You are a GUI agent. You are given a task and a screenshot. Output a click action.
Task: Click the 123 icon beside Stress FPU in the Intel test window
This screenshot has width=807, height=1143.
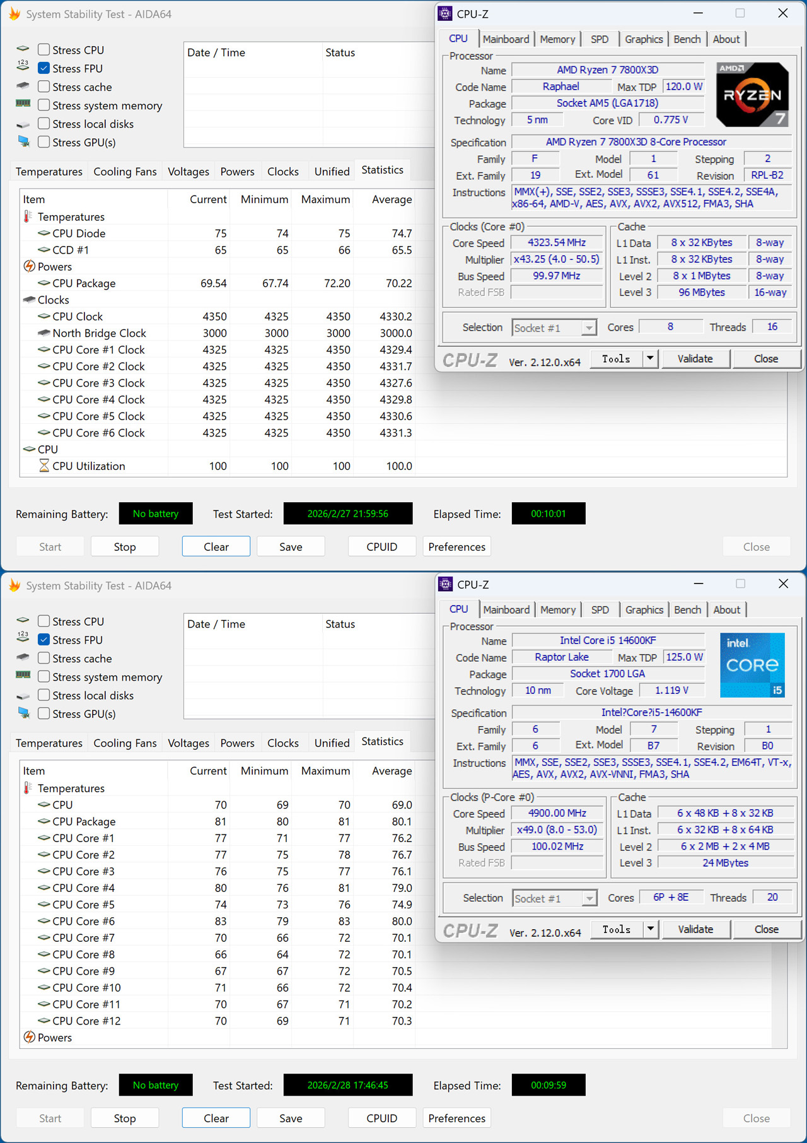pyautogui.click(x=23, y=636)
